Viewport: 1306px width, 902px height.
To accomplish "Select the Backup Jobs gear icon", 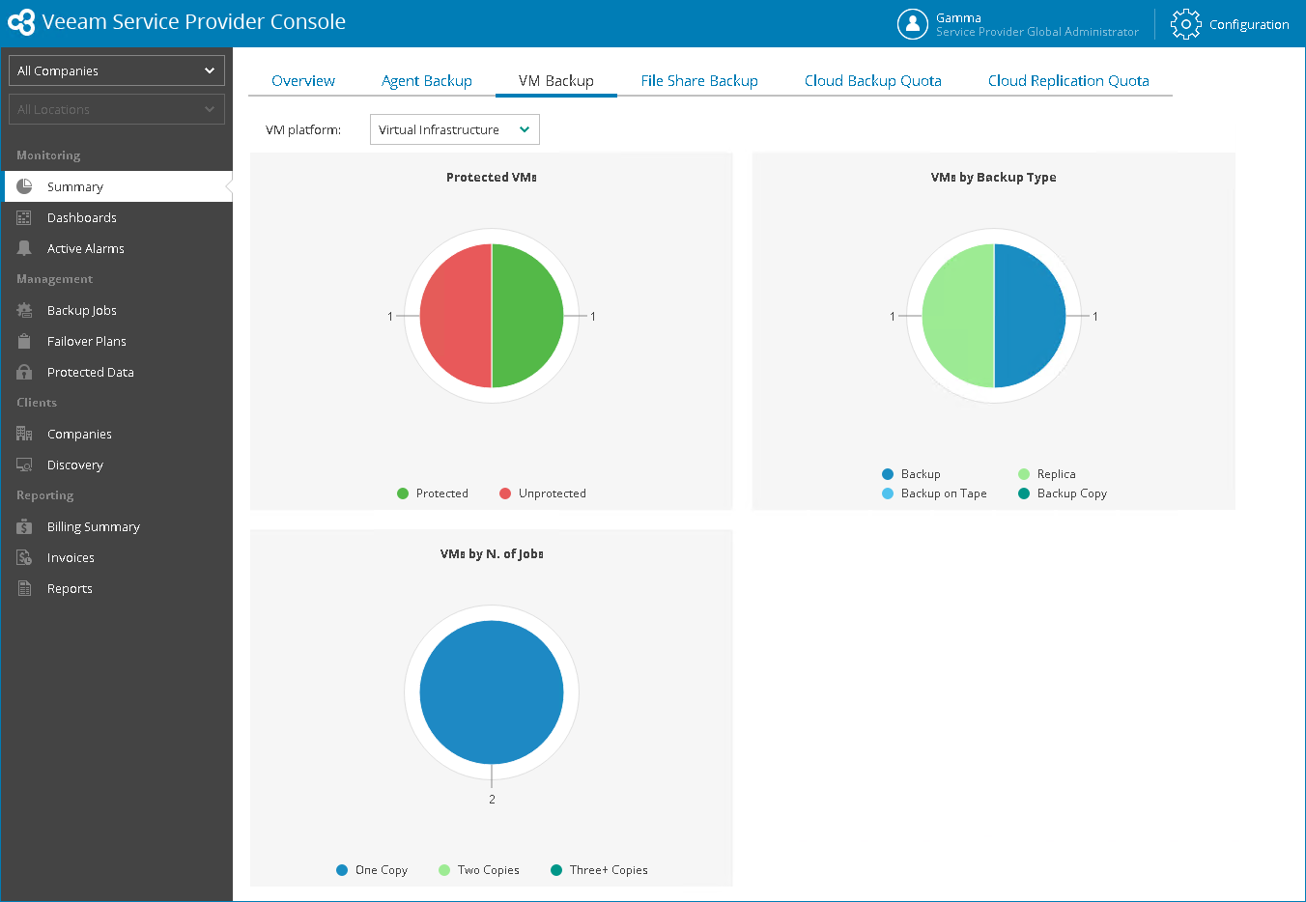I will 24,310.
